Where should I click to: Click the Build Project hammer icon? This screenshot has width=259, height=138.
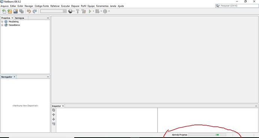(x=78, y=11)
